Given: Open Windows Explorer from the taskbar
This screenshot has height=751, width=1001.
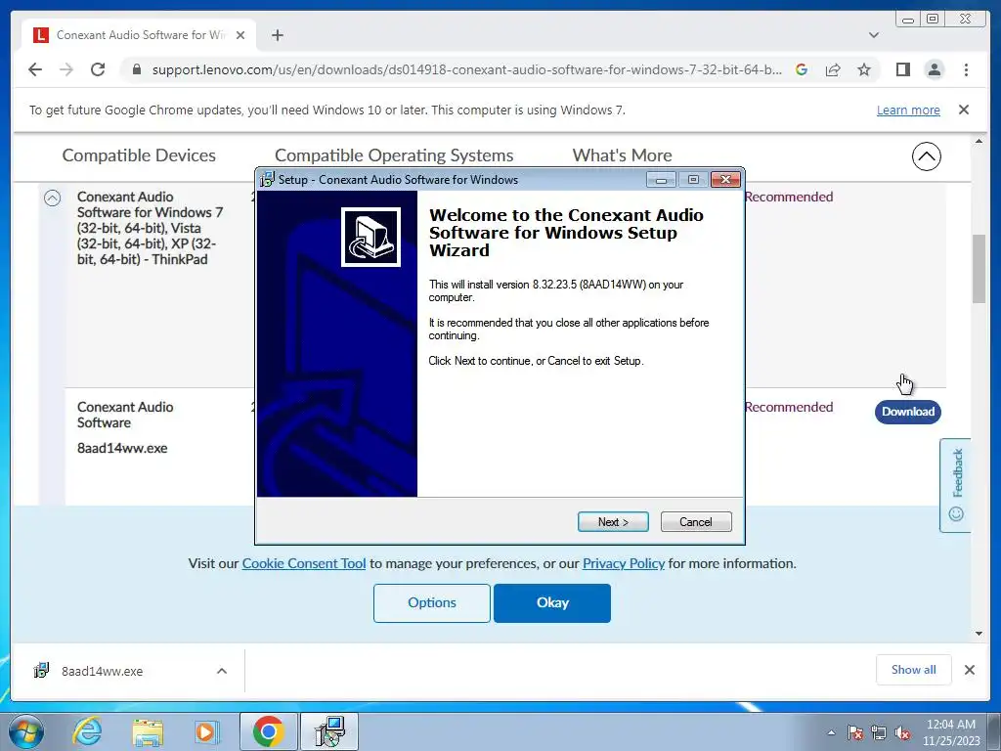Looking at the screenshot, I should [x=148, y=731].
